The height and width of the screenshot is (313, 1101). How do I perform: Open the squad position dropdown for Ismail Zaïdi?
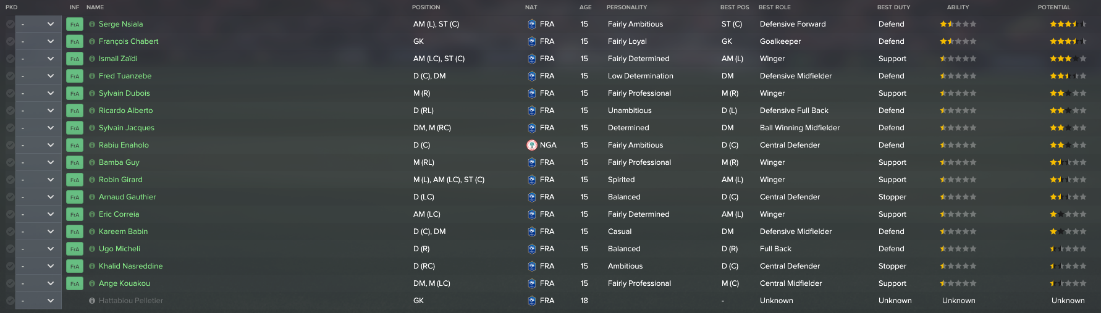(38, 59)
